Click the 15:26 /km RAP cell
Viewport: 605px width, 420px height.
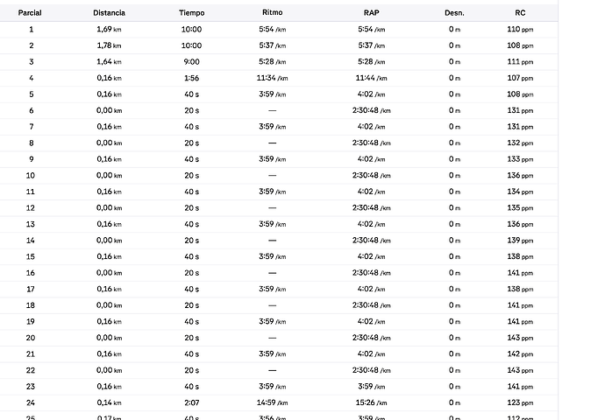(x=372, y=402)
